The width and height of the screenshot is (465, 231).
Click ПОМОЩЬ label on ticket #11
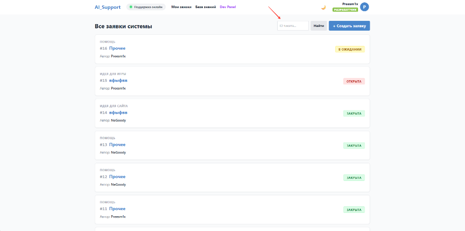(x=107, y=202)
